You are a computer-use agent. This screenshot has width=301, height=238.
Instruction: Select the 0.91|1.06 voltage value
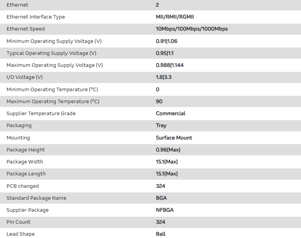[166, 41]
